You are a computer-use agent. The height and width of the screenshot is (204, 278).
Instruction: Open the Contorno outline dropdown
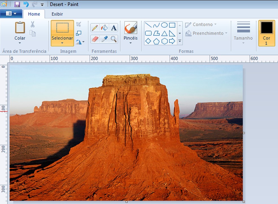[x=201, y=25]
